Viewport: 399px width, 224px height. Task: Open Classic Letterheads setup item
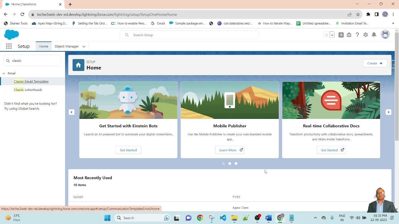28,90
